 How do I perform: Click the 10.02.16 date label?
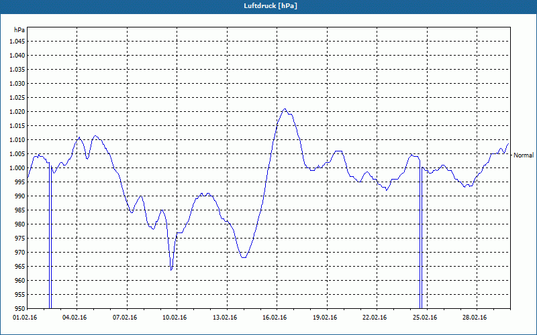point(175,318)
